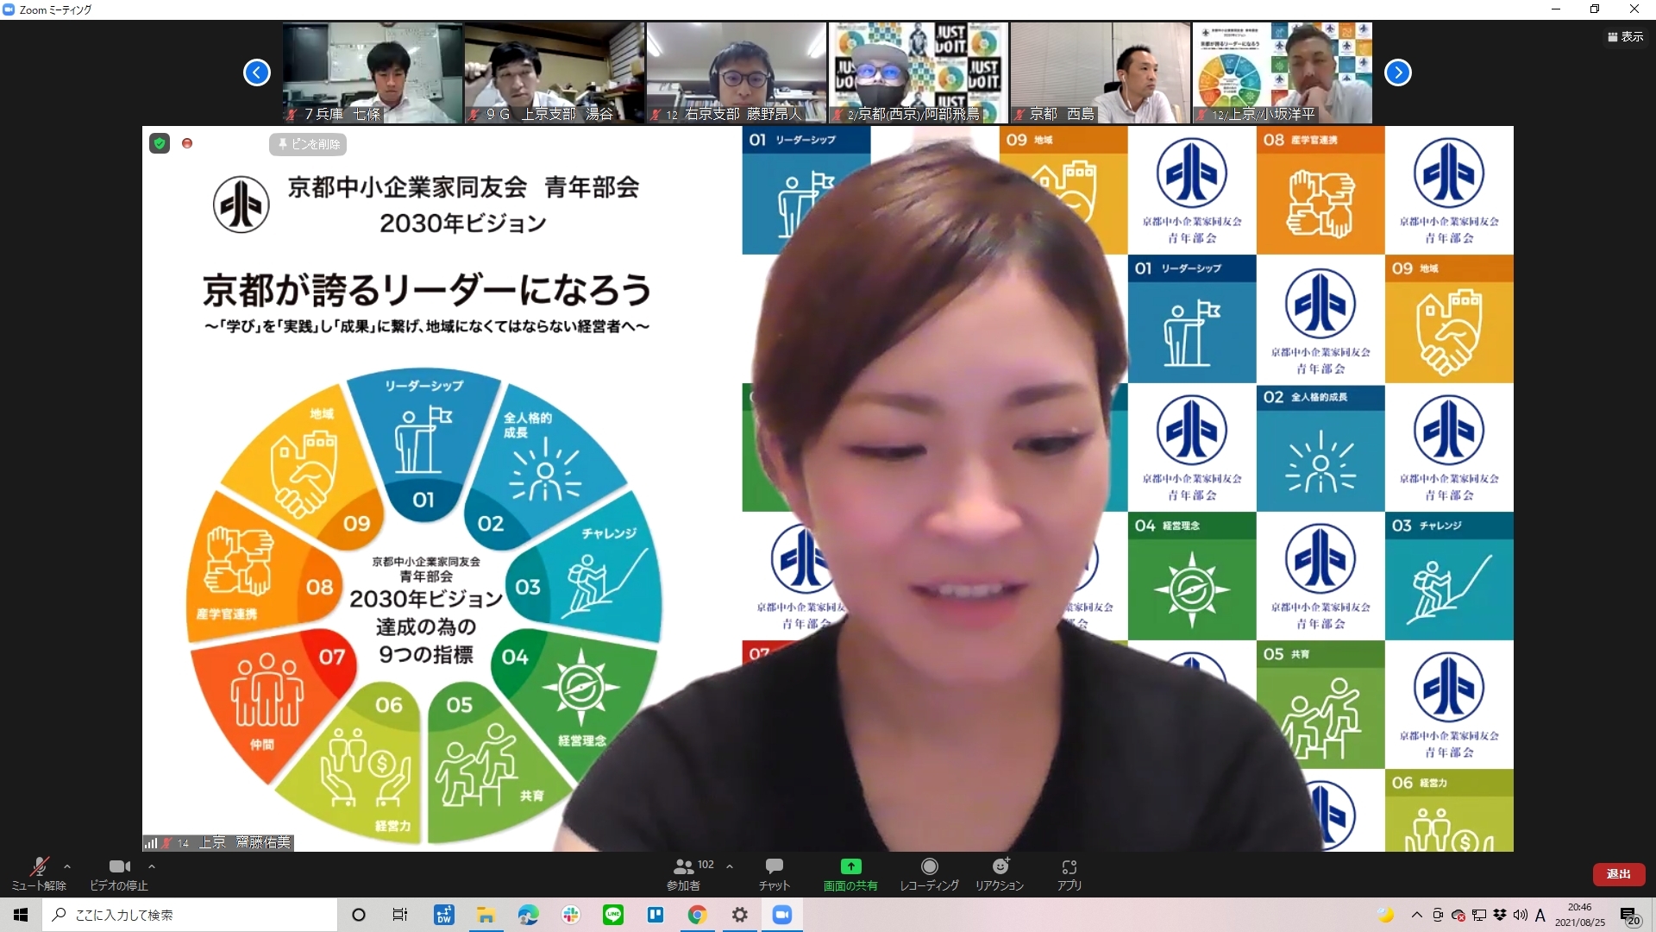Screen dimensions: 1656x932
Task: Open the green encryption shield info
Action: 160,143
